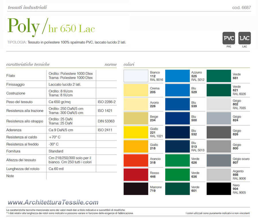Click the 'ISO 2286-2' norm cell
The height and width of the screenshot is (218, 258).
point(107,102)
